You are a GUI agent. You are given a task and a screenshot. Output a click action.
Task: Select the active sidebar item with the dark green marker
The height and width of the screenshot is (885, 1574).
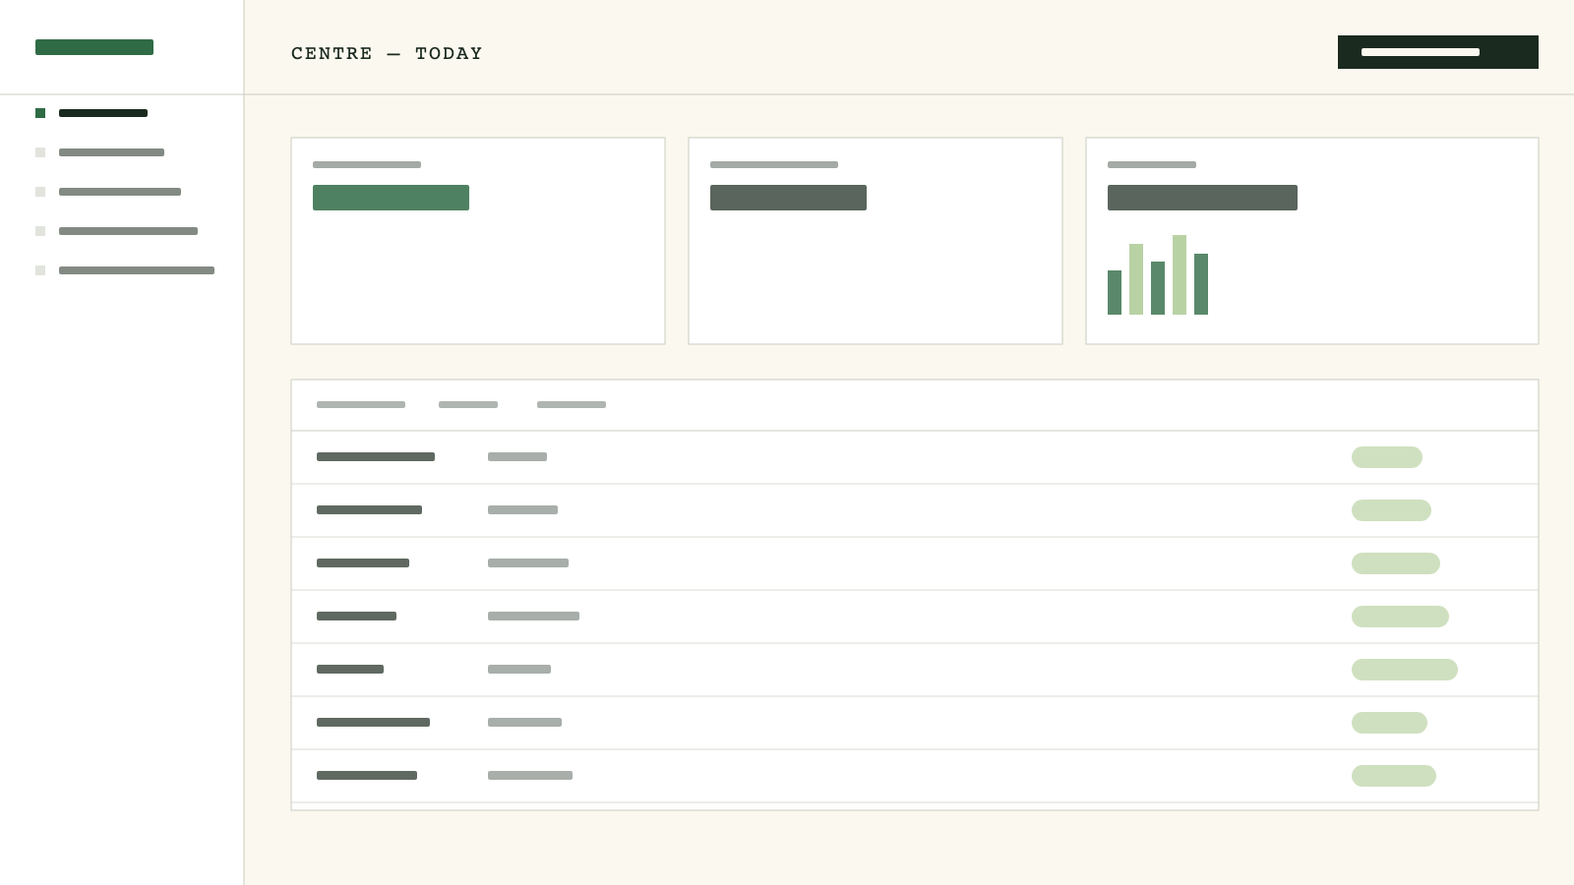91,113
